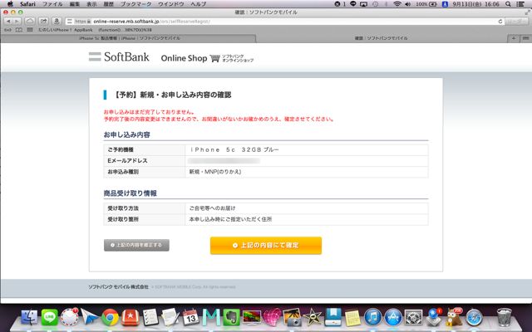Launch Finder from the Dock
The height and width of the screenshot is (332, 532).
click(x=30, y=317)
